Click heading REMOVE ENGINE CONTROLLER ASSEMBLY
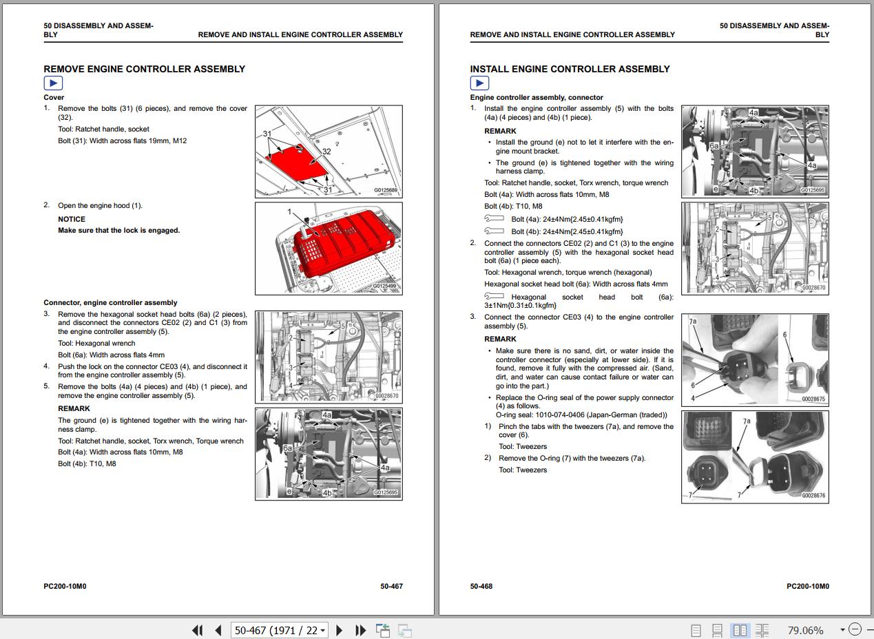The image size is (874, 639). (x=144, y=69)
